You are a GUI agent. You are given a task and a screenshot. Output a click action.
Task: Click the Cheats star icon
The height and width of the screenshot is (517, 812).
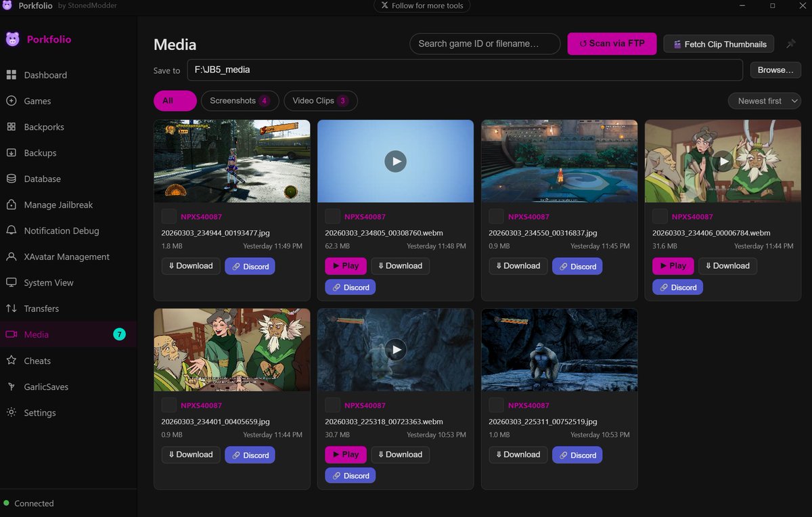click(x=12, y=361)
